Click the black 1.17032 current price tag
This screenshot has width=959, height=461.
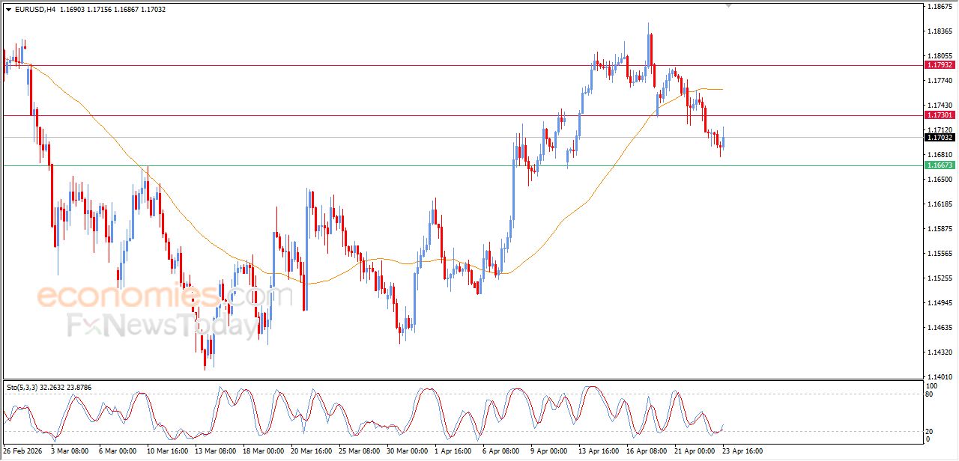(940, 138)
